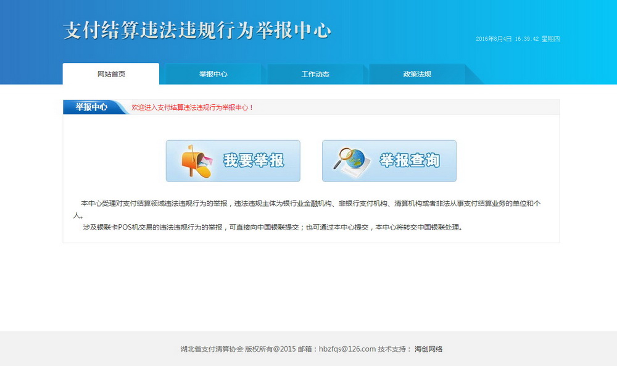Go to the 工作动态 tab

click(x=315, y=74)
